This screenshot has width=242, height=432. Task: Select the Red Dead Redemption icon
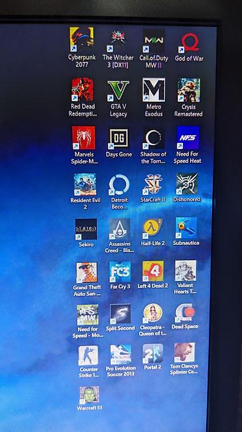(82, 89)
